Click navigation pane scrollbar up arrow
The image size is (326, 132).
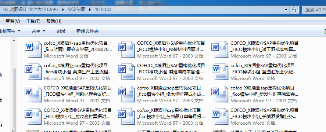click(14, 40)
